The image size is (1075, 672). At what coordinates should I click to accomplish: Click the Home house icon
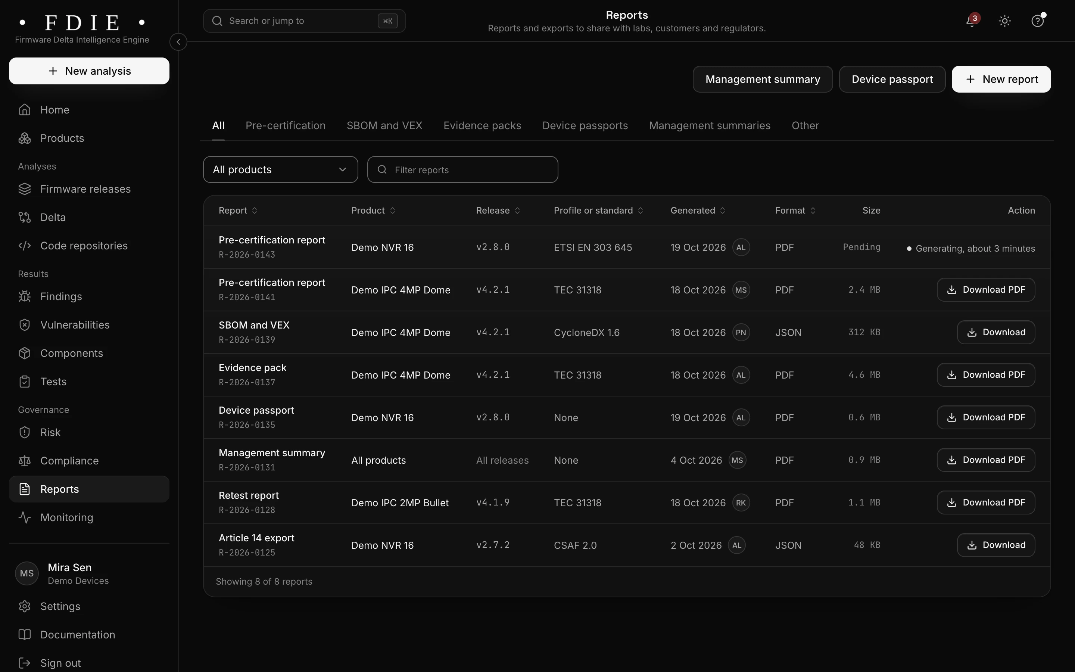point(25,110)
